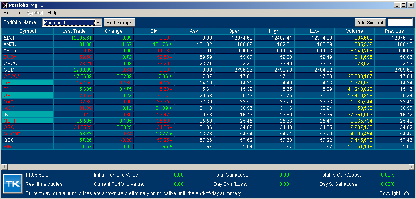Expand the Portfolio Name dropdown arrow
Viewport: 416px width, 199px height.
point(98,23)
